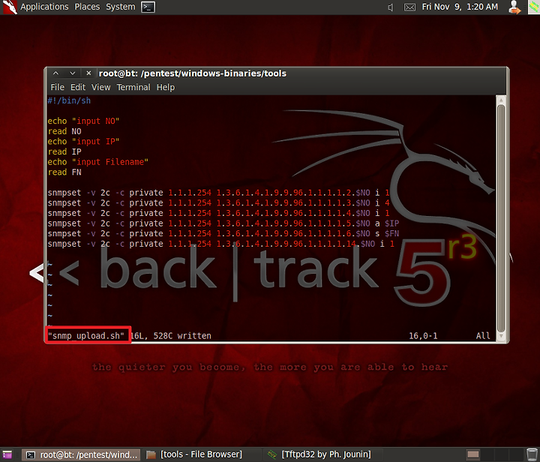Open the terminal View menu
This screenshot has height=462, width=540.
pyautogui.click(x=101, y=88)
